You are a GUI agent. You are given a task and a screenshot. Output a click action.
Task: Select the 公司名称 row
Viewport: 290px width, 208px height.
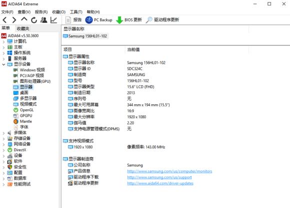[79, 165]
